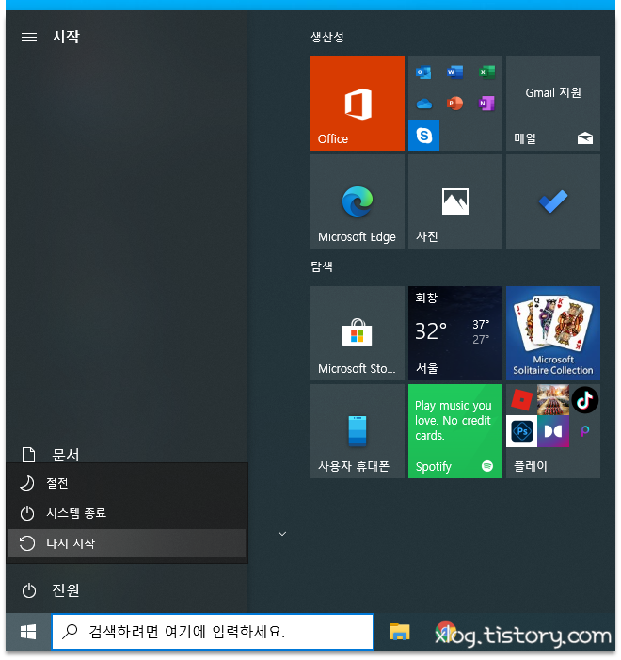Open the 서울 weather tile
This screenshot has height=660, width=621.
point(455,333)
